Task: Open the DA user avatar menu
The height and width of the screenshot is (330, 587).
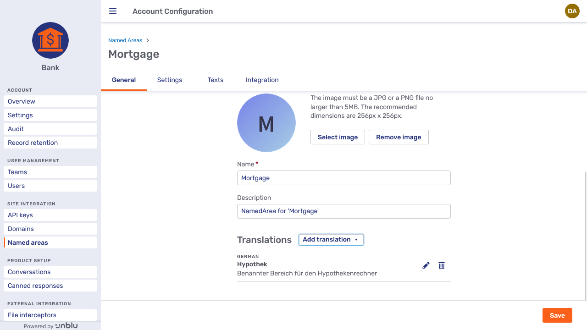Action: pos(572,11)
